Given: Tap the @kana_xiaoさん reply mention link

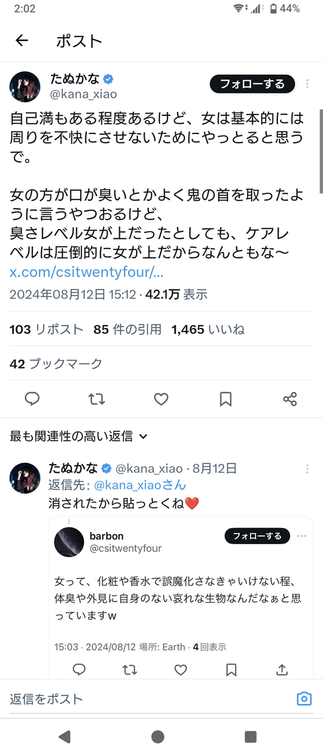Looking at the screenshot, I should click(x=140, y=486).
